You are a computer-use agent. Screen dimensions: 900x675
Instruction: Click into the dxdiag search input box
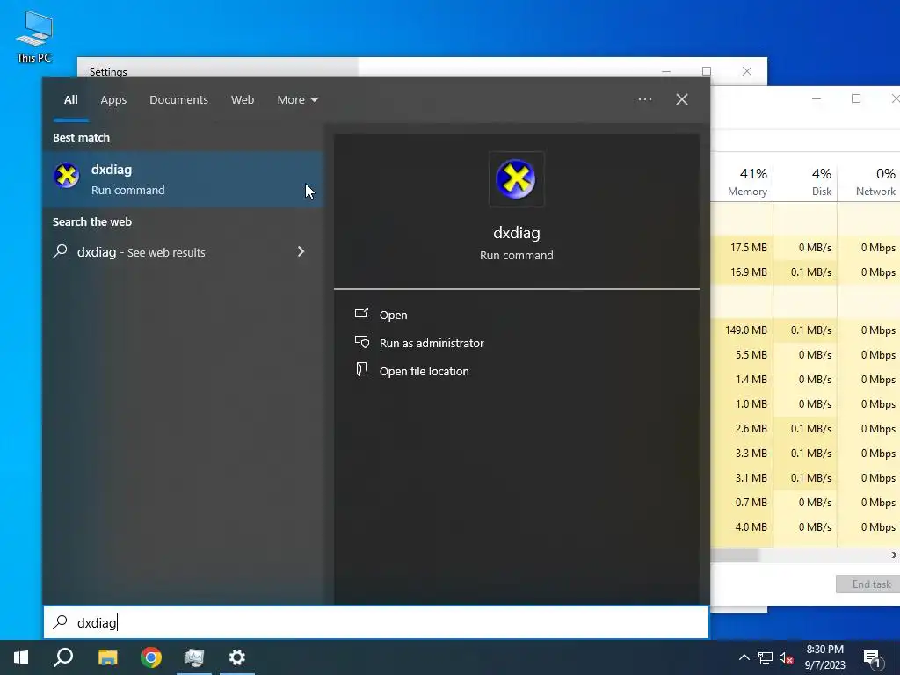pos(376,622)
